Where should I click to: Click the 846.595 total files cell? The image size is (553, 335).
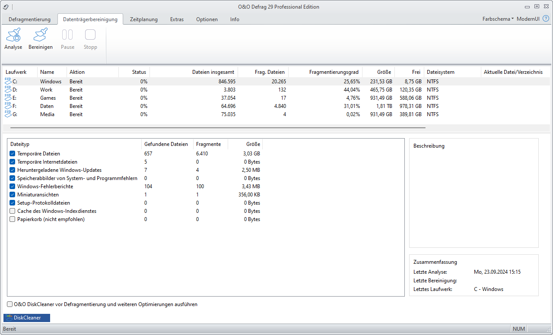coord(226,82)
